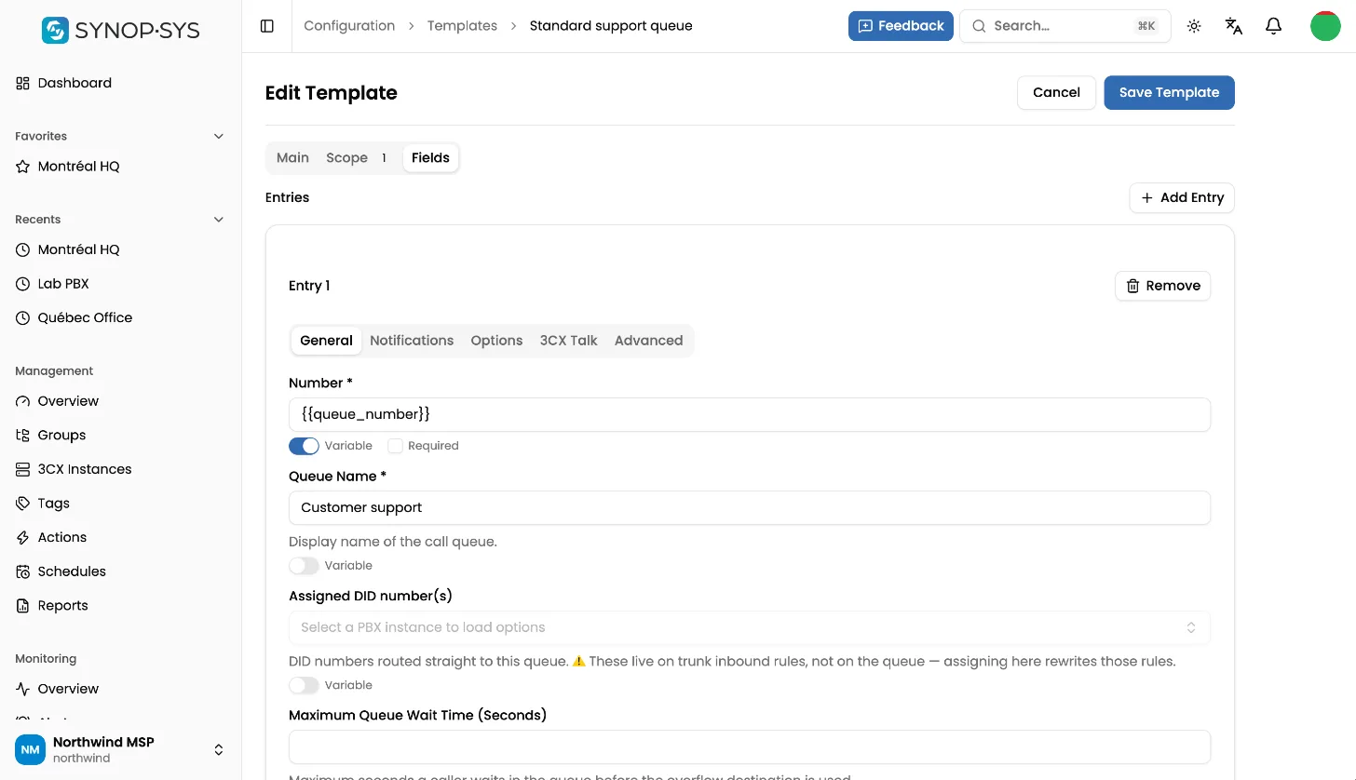
Task: Check the Required checkbox for Number
Action: (x=395, y=446)
